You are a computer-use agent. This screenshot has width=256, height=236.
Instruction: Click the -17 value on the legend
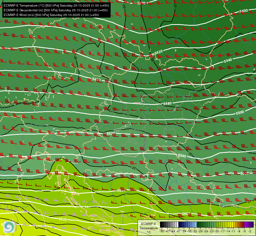pyautogui.click(x=222, y=231)
